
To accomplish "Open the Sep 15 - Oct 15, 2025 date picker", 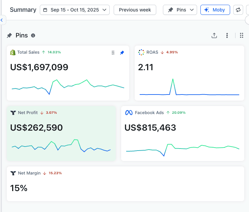I will [75, 10].
